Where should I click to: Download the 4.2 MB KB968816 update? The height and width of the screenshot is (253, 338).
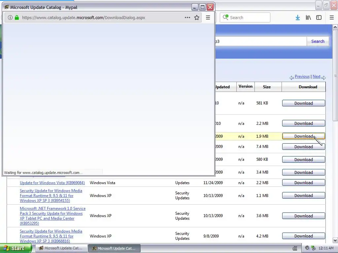pos(304,236)
